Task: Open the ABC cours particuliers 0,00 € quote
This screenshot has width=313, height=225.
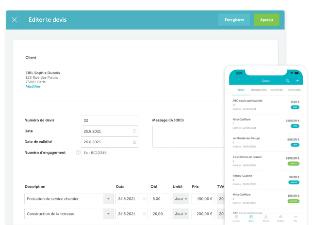Action: (266, 105)
